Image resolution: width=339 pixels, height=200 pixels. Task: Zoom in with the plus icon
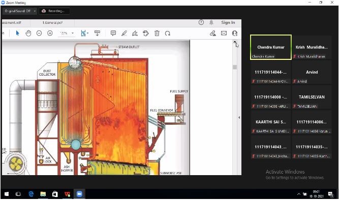coord(50,34)
